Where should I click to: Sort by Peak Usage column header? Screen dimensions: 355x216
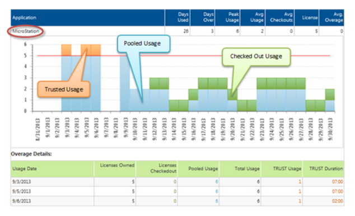(232, 17)
